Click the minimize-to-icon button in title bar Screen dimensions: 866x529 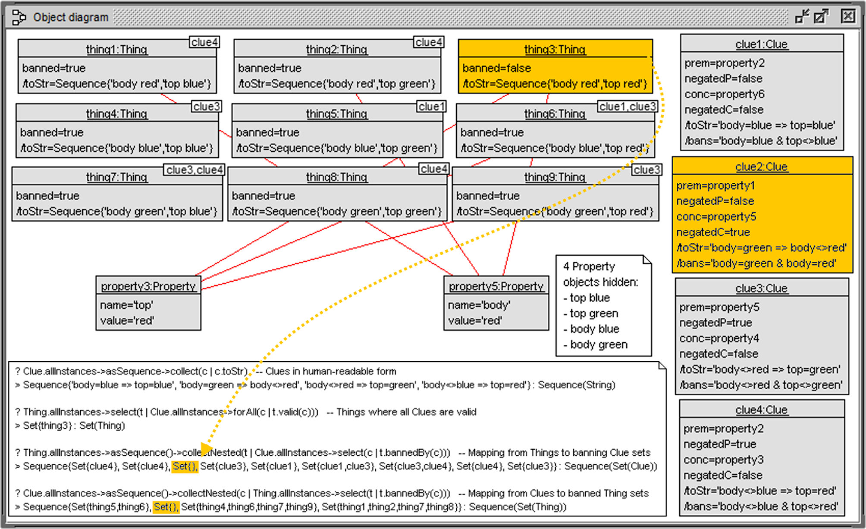click(802, 17)
